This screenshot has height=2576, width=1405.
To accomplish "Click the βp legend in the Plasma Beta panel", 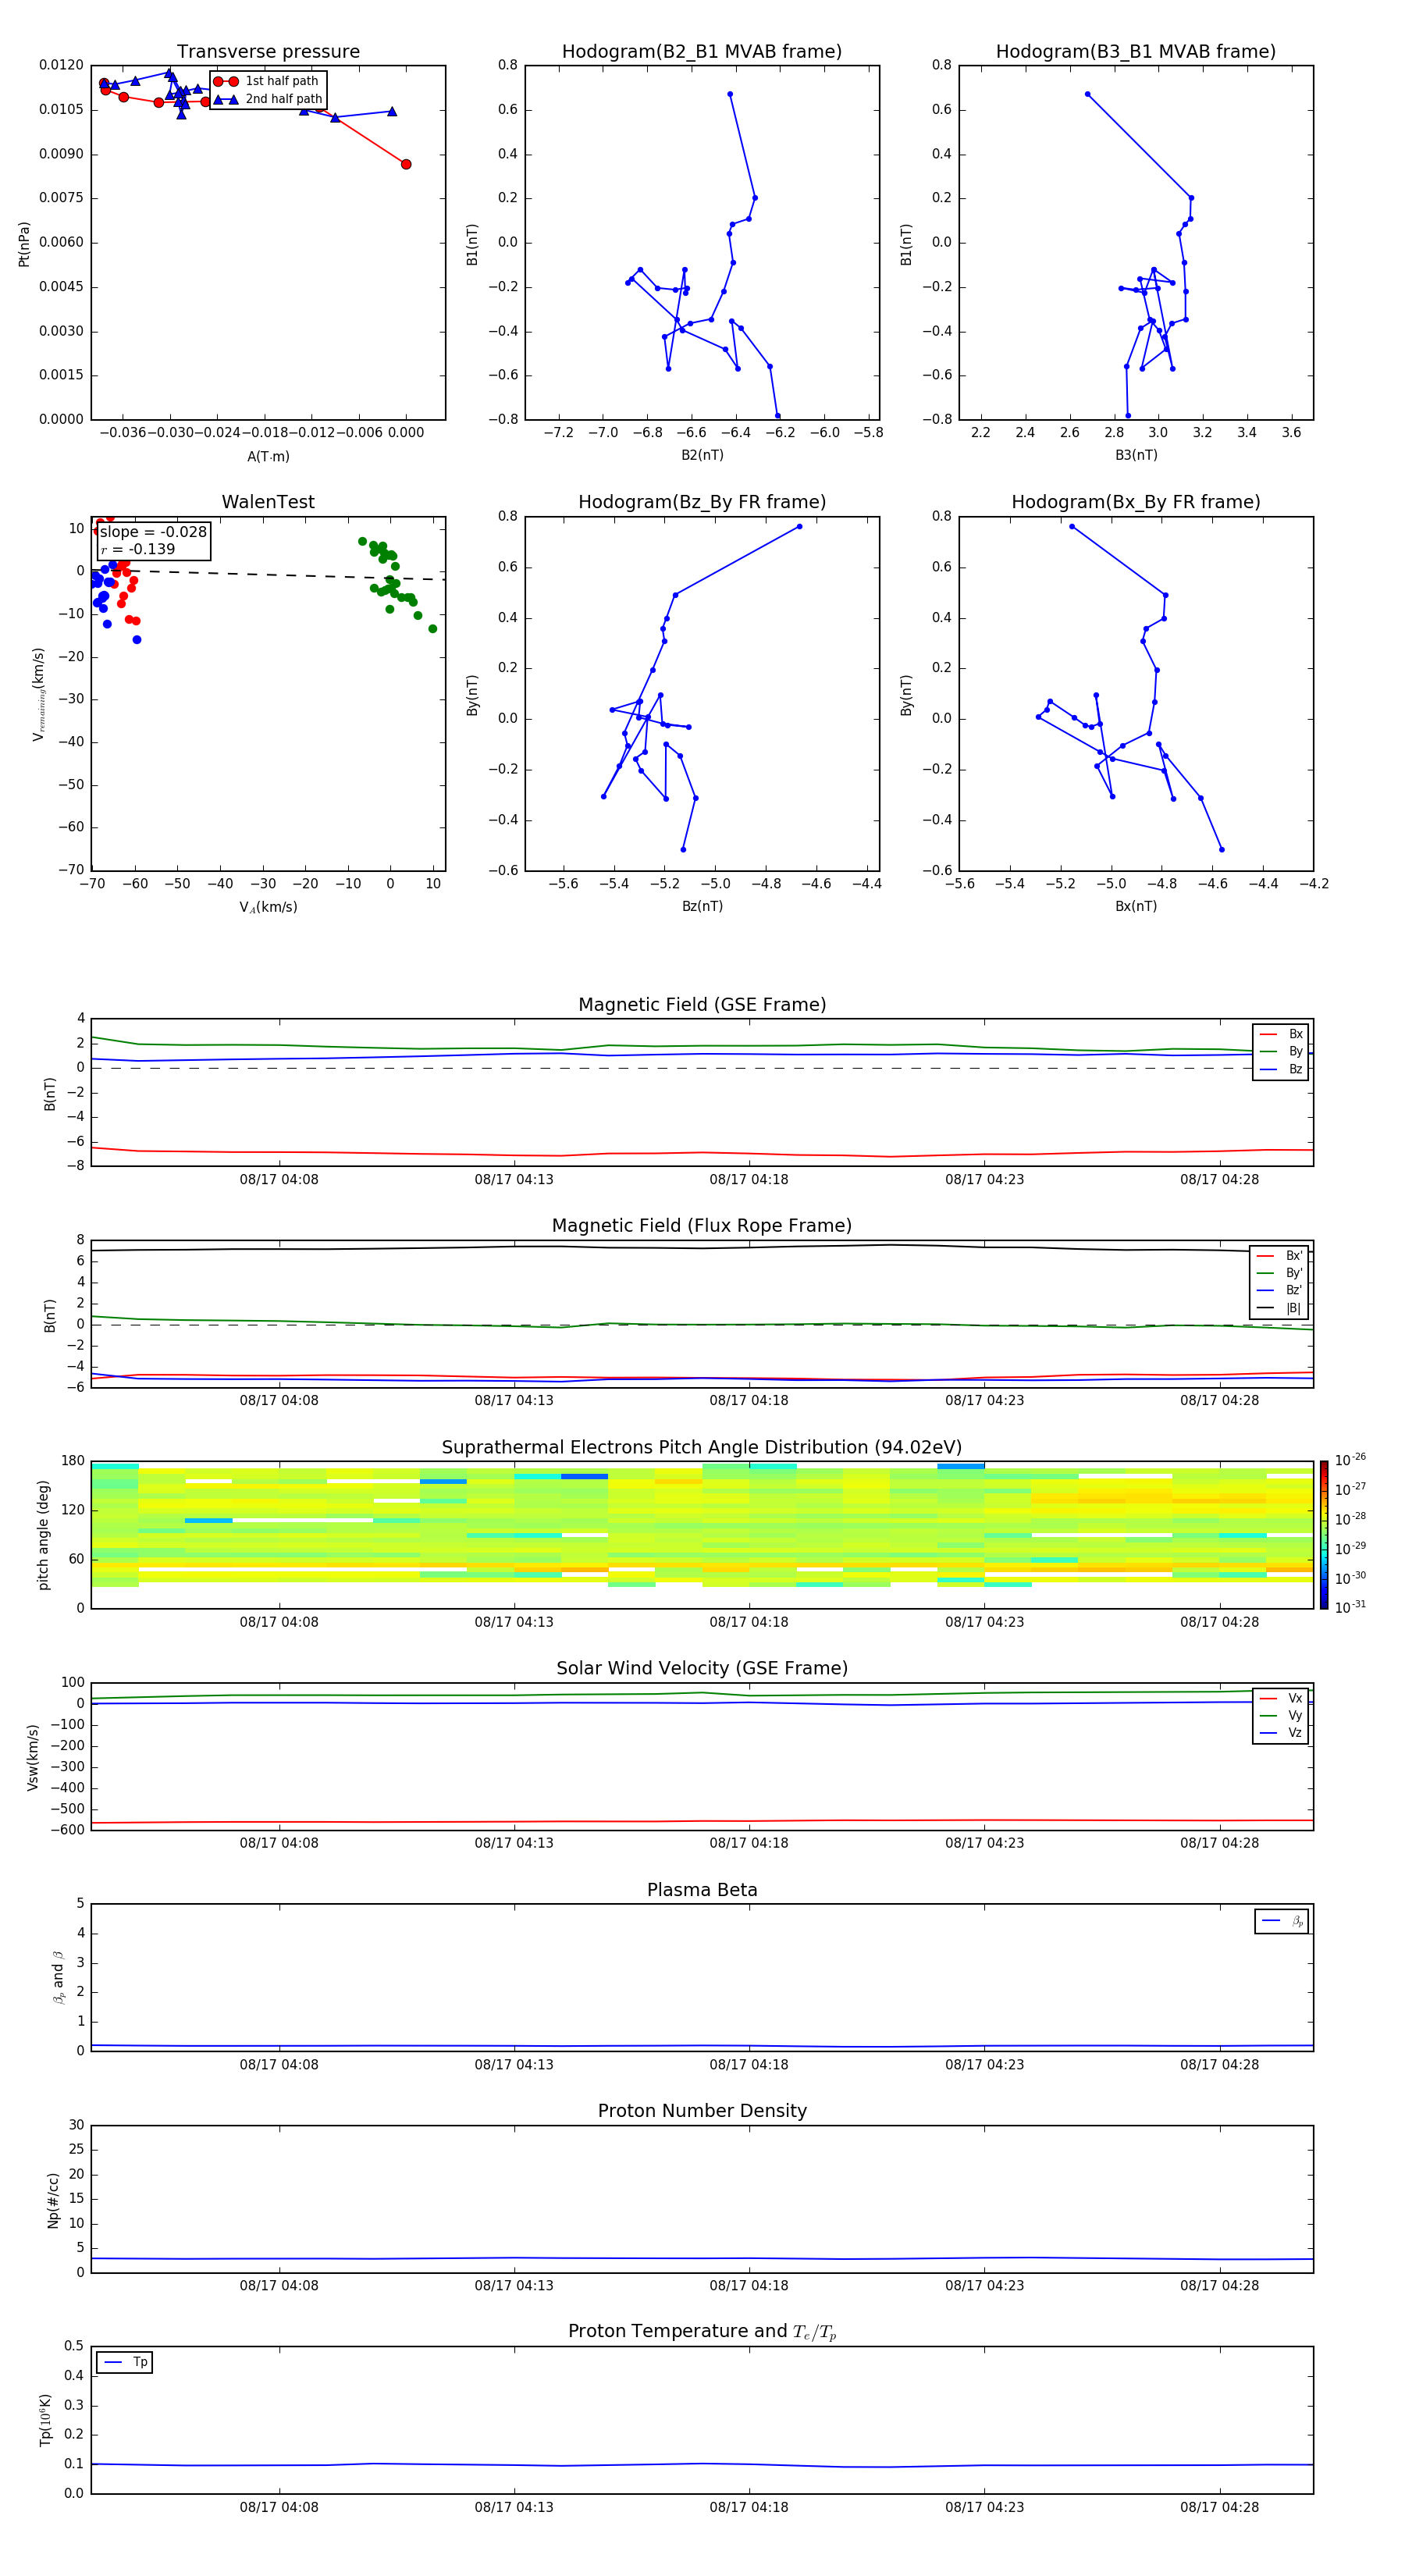I will [x=1282, y=1921].
